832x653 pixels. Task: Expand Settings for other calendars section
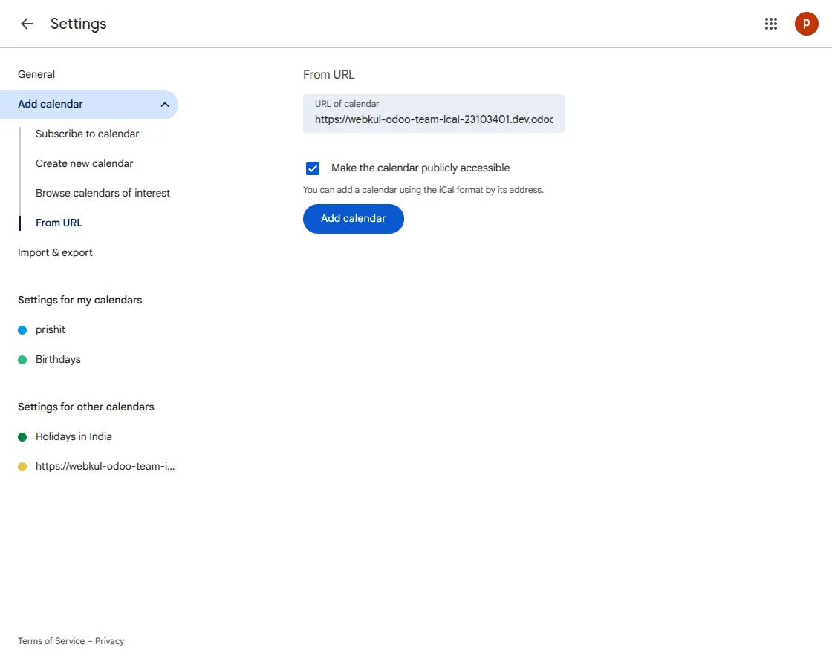click(86, 407)
